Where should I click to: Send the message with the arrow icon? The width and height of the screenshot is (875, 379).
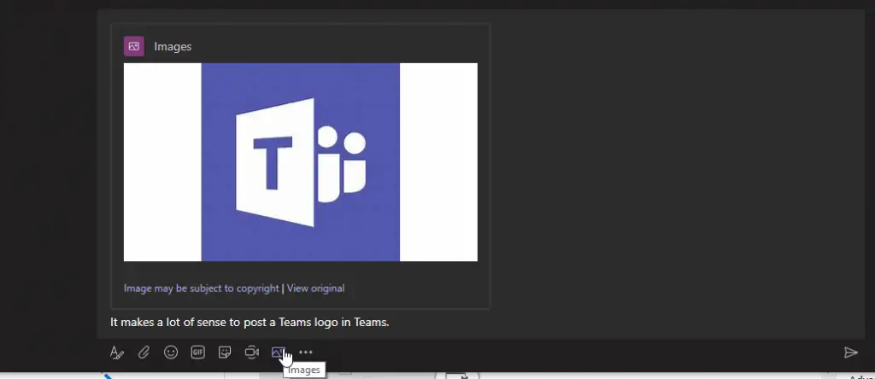(x=850, y=353)
